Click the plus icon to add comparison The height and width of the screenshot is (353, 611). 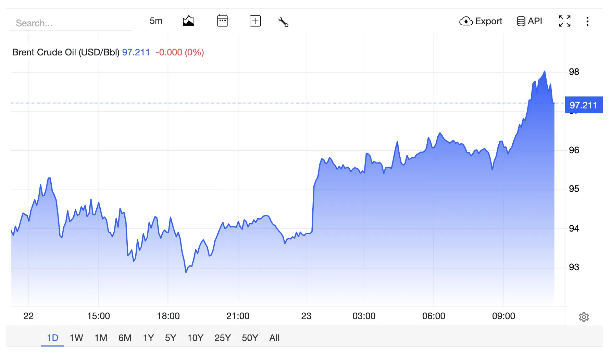point(255,21)
